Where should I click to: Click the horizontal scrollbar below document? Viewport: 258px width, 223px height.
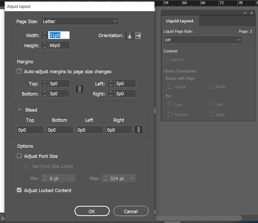[198, 218]
